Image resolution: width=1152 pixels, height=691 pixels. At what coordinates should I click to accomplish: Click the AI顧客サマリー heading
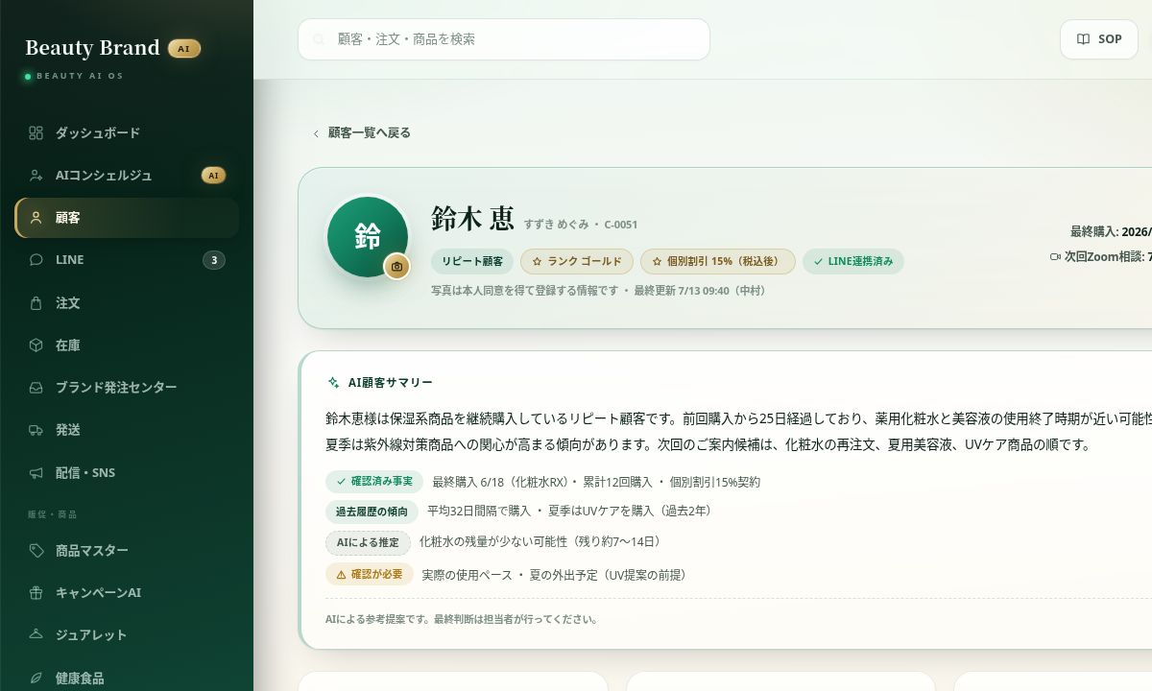390,382
